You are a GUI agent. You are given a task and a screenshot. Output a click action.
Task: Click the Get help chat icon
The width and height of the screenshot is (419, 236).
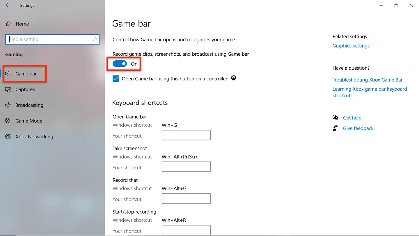(x=335, y=118)
